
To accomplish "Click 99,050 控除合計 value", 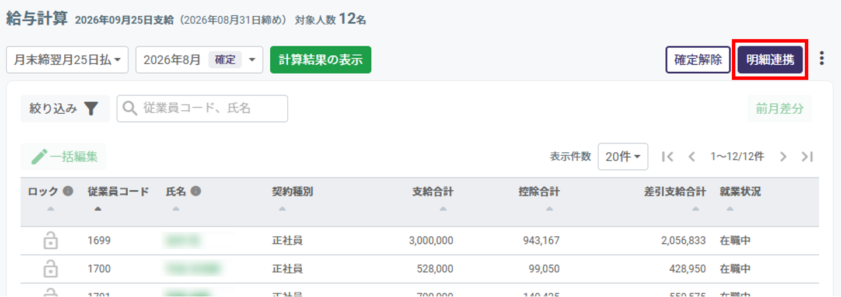I will coord(544,269).
